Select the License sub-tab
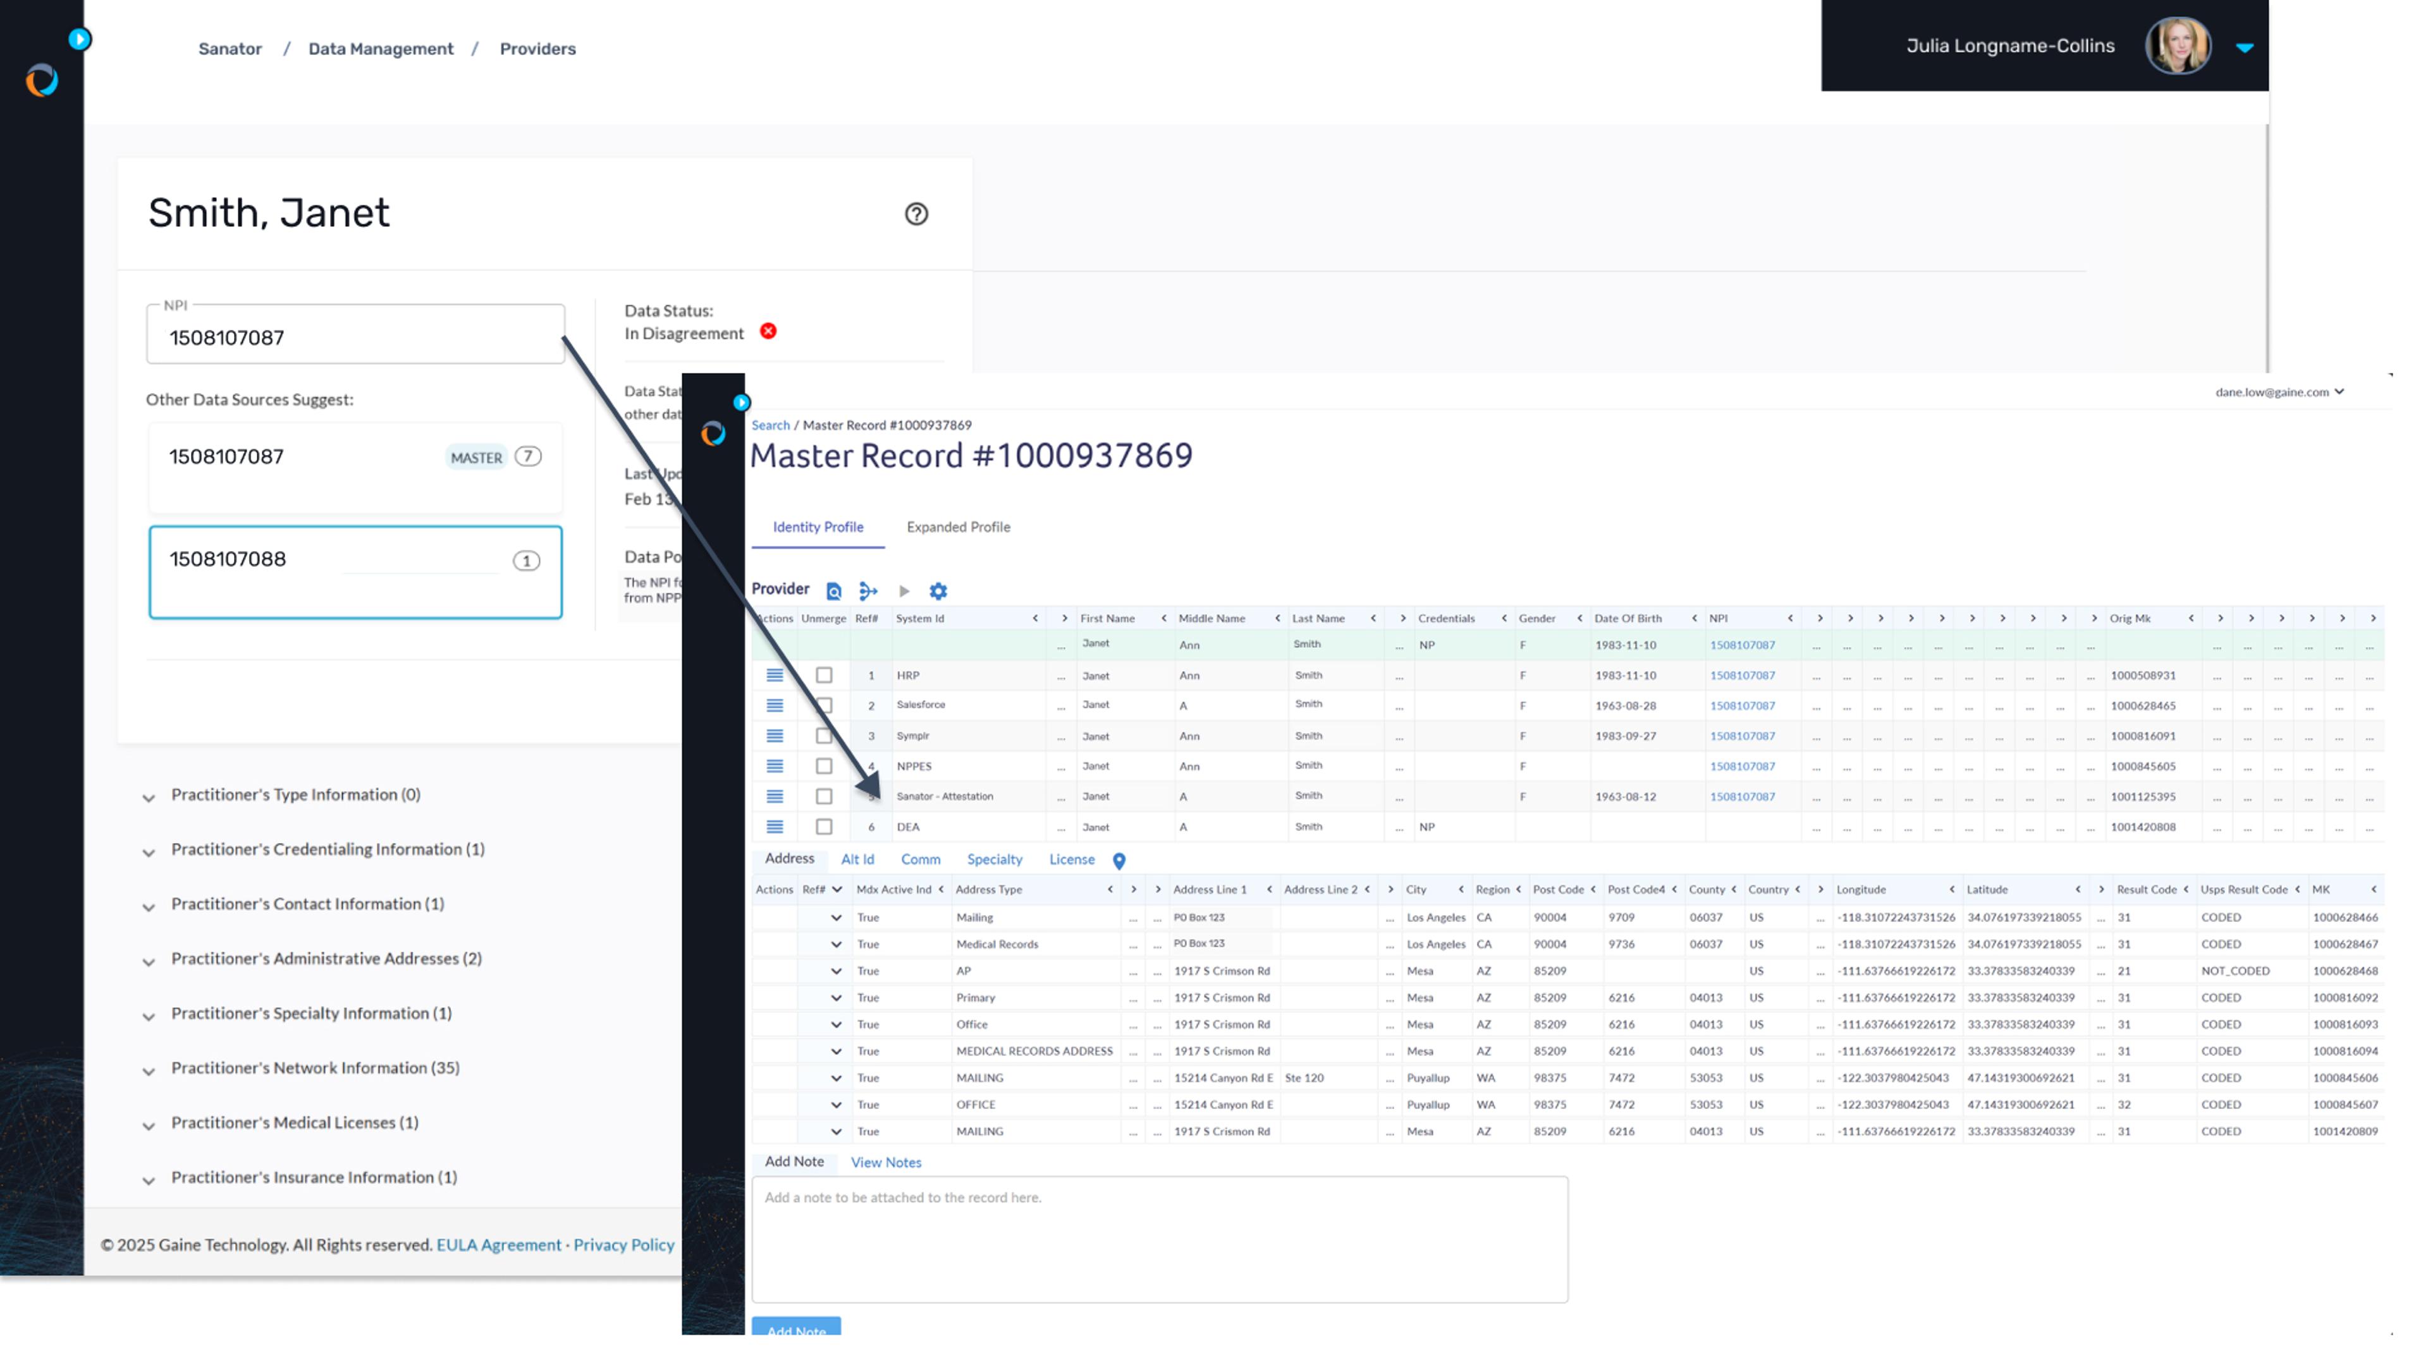 coord(1072,859)
